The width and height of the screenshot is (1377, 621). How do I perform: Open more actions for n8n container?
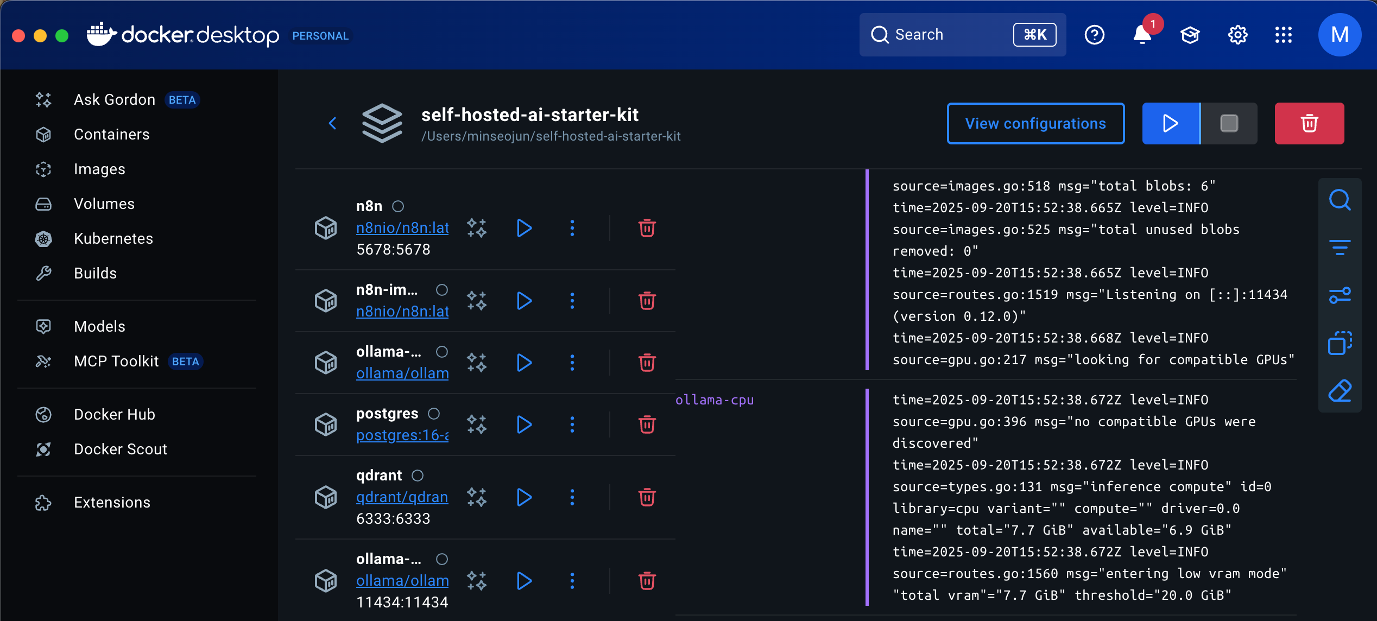[x=572, y=228]
